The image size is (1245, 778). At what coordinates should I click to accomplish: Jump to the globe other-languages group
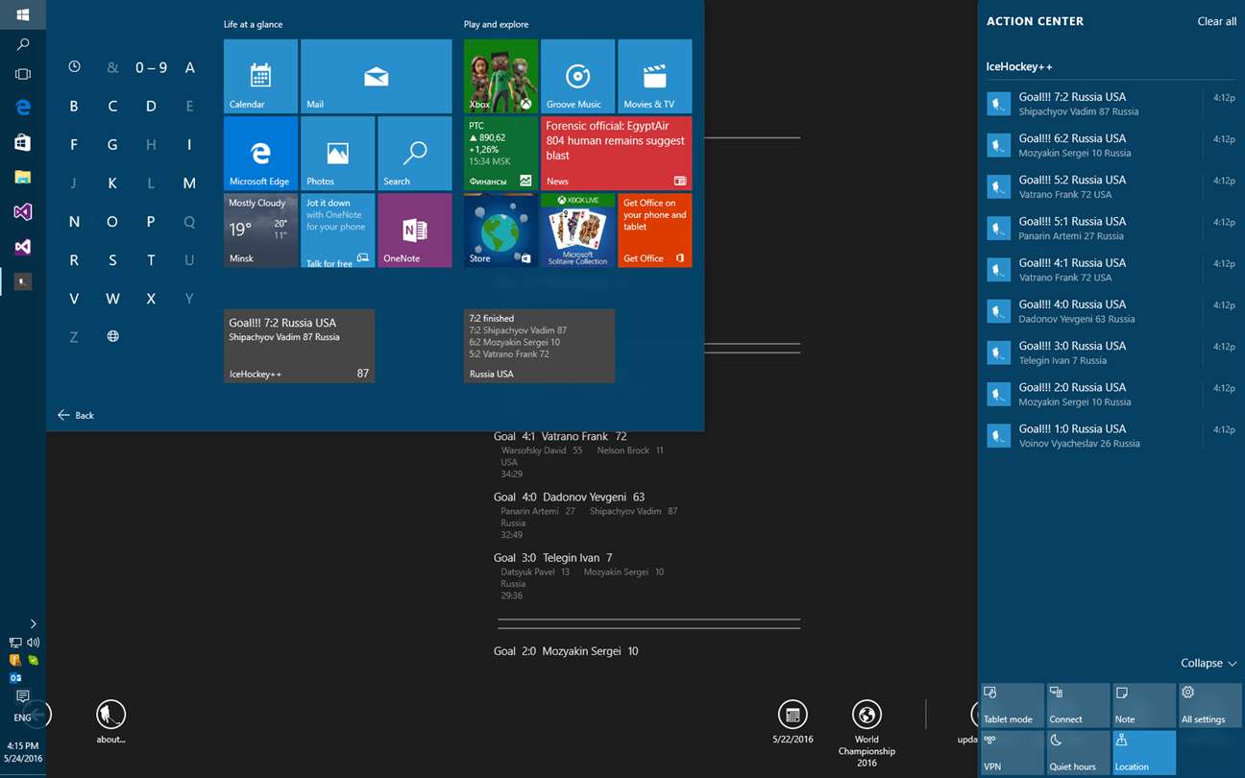pyautogui.click(x=112, y=336)
